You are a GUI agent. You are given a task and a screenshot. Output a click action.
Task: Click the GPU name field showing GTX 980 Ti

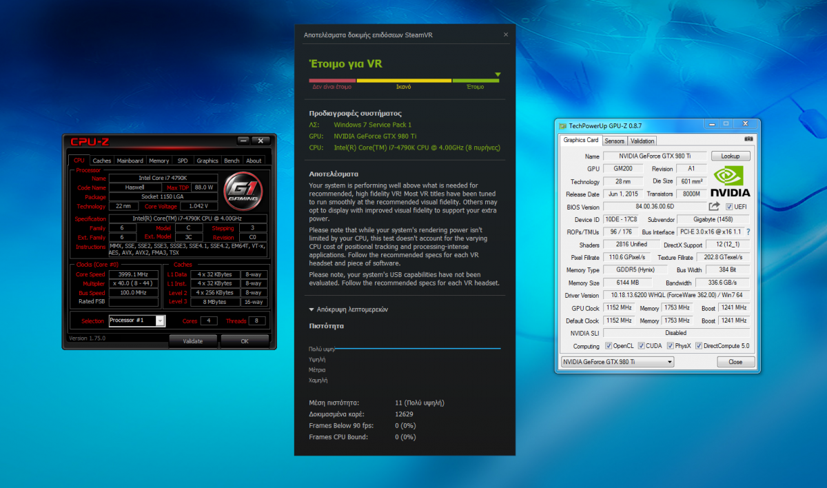pos(654,156)
